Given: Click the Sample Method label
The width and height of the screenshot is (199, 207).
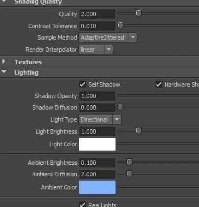Looking at the screenshot, I should point(57,38).
